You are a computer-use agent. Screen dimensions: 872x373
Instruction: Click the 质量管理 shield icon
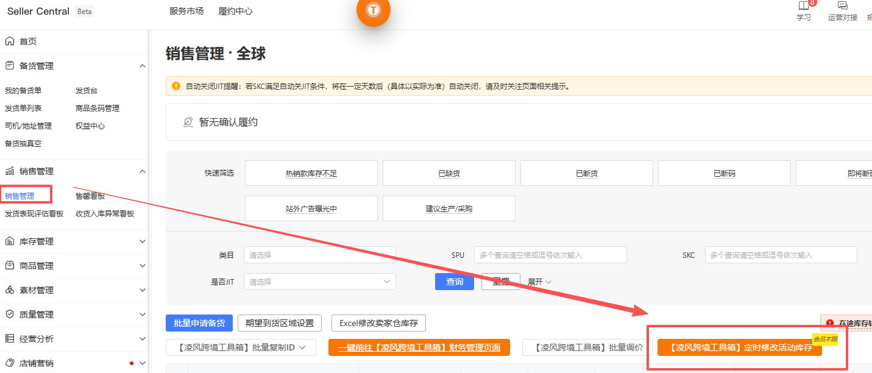pyautogui.click(x=10, y=314)
